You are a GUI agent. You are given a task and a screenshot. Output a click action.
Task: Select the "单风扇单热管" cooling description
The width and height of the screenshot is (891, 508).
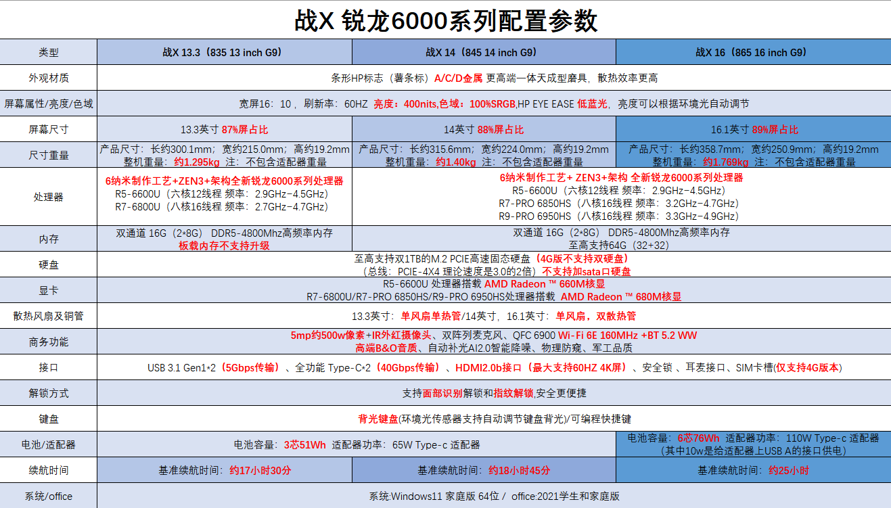pos(430,316)
